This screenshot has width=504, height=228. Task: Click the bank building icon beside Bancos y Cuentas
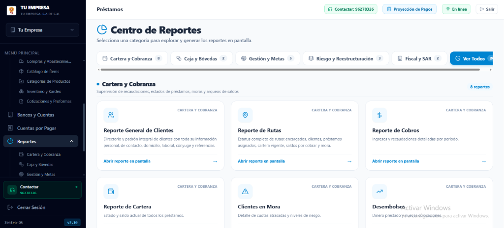point(10,115)
